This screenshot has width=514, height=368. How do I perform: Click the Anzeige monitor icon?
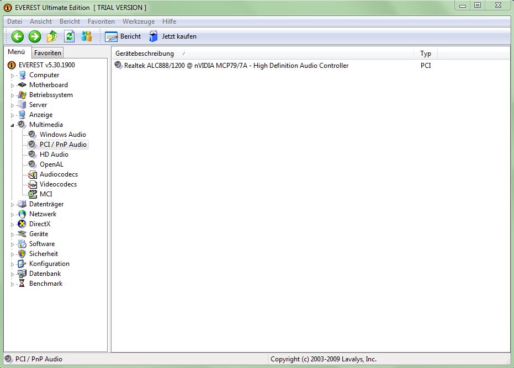click(22, 115)
